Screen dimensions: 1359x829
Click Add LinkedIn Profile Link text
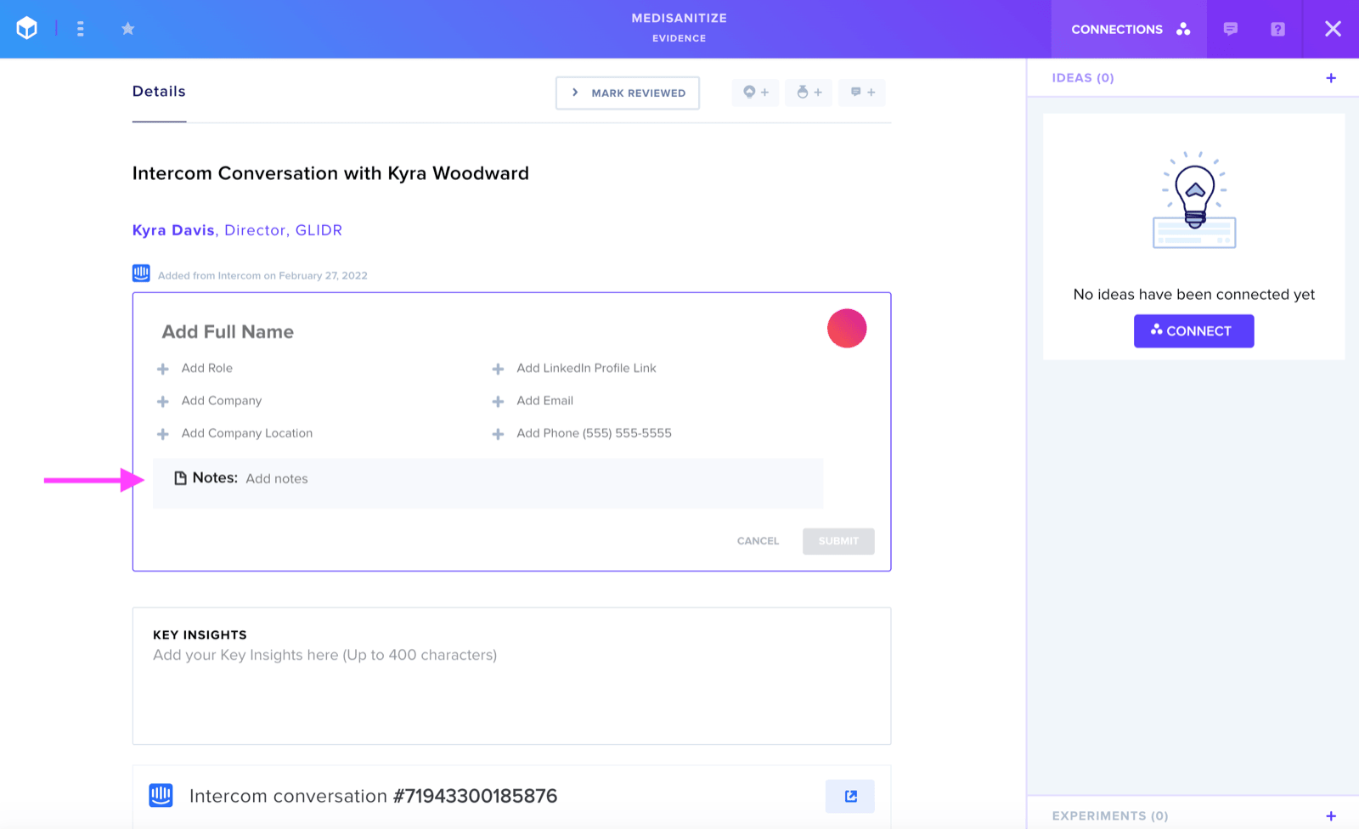coord(587,368)
